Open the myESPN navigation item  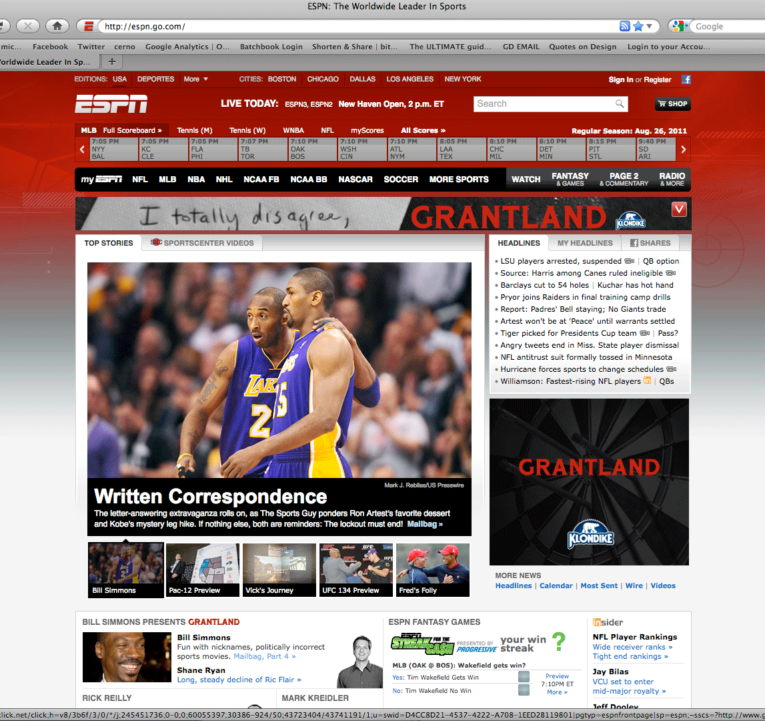[101, 180]
